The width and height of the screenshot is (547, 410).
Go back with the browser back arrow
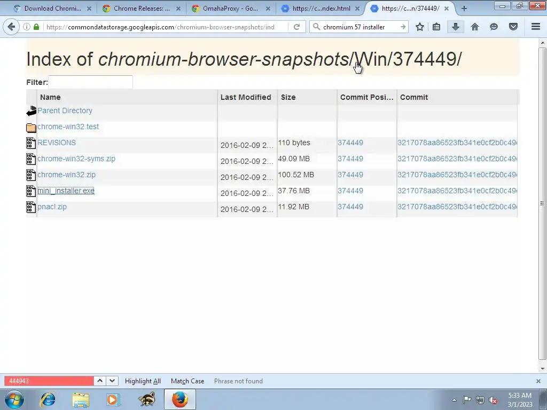[11, 27]
